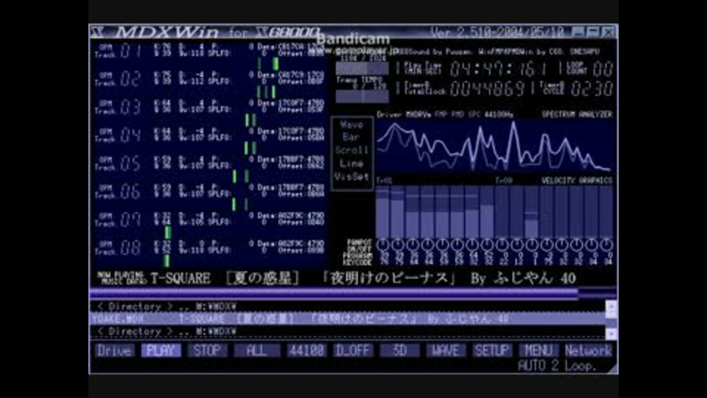This screenshot has height=398, width=707.
Task: Open the lower Directory entry
Action: [x=347, y=332]
